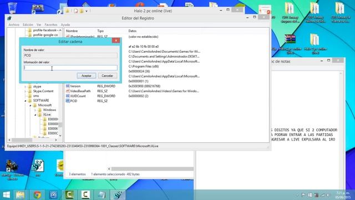Select the XUIDCount DWORD value icon

click(68, 96)
